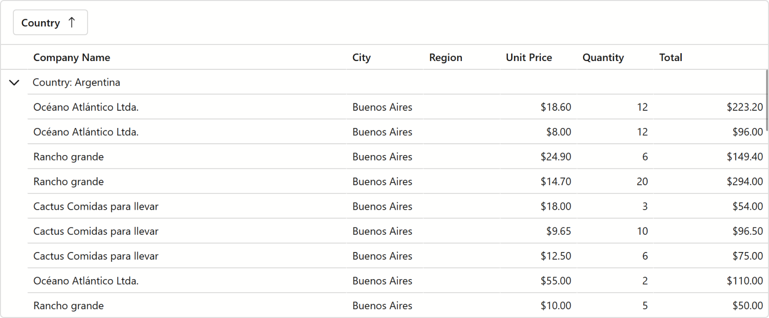Click Buenos Aires city in $50.00 row
769x318 pixels.
(x=382, y=306)
